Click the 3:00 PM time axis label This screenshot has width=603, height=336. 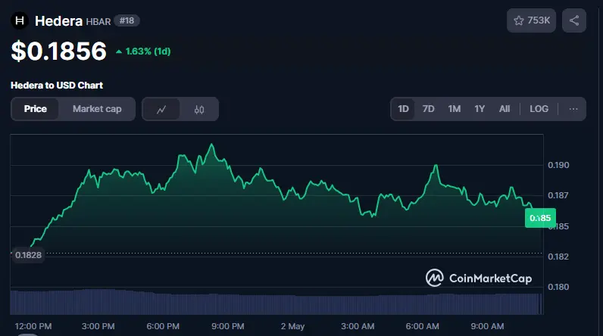click(x=98, y=326)
